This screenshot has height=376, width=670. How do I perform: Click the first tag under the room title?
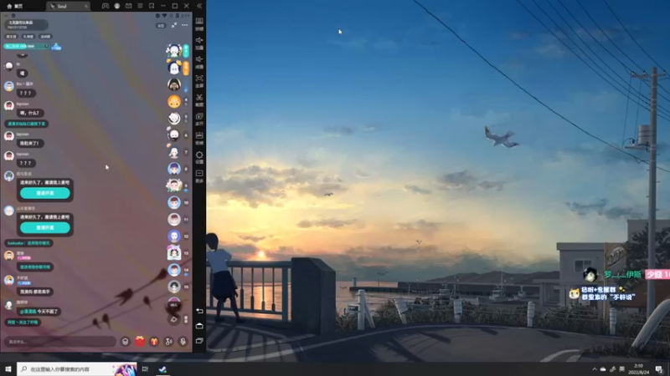[12, 37]
